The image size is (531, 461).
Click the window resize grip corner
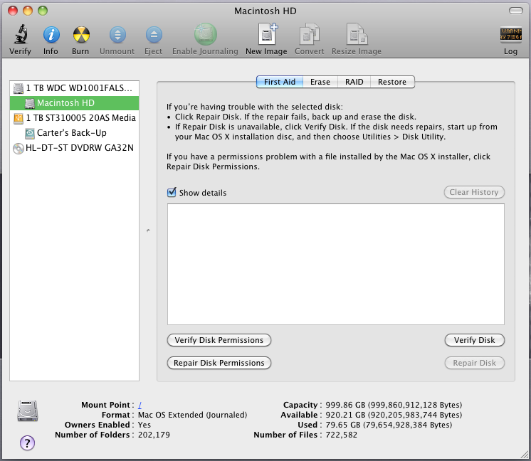(524, 455)
